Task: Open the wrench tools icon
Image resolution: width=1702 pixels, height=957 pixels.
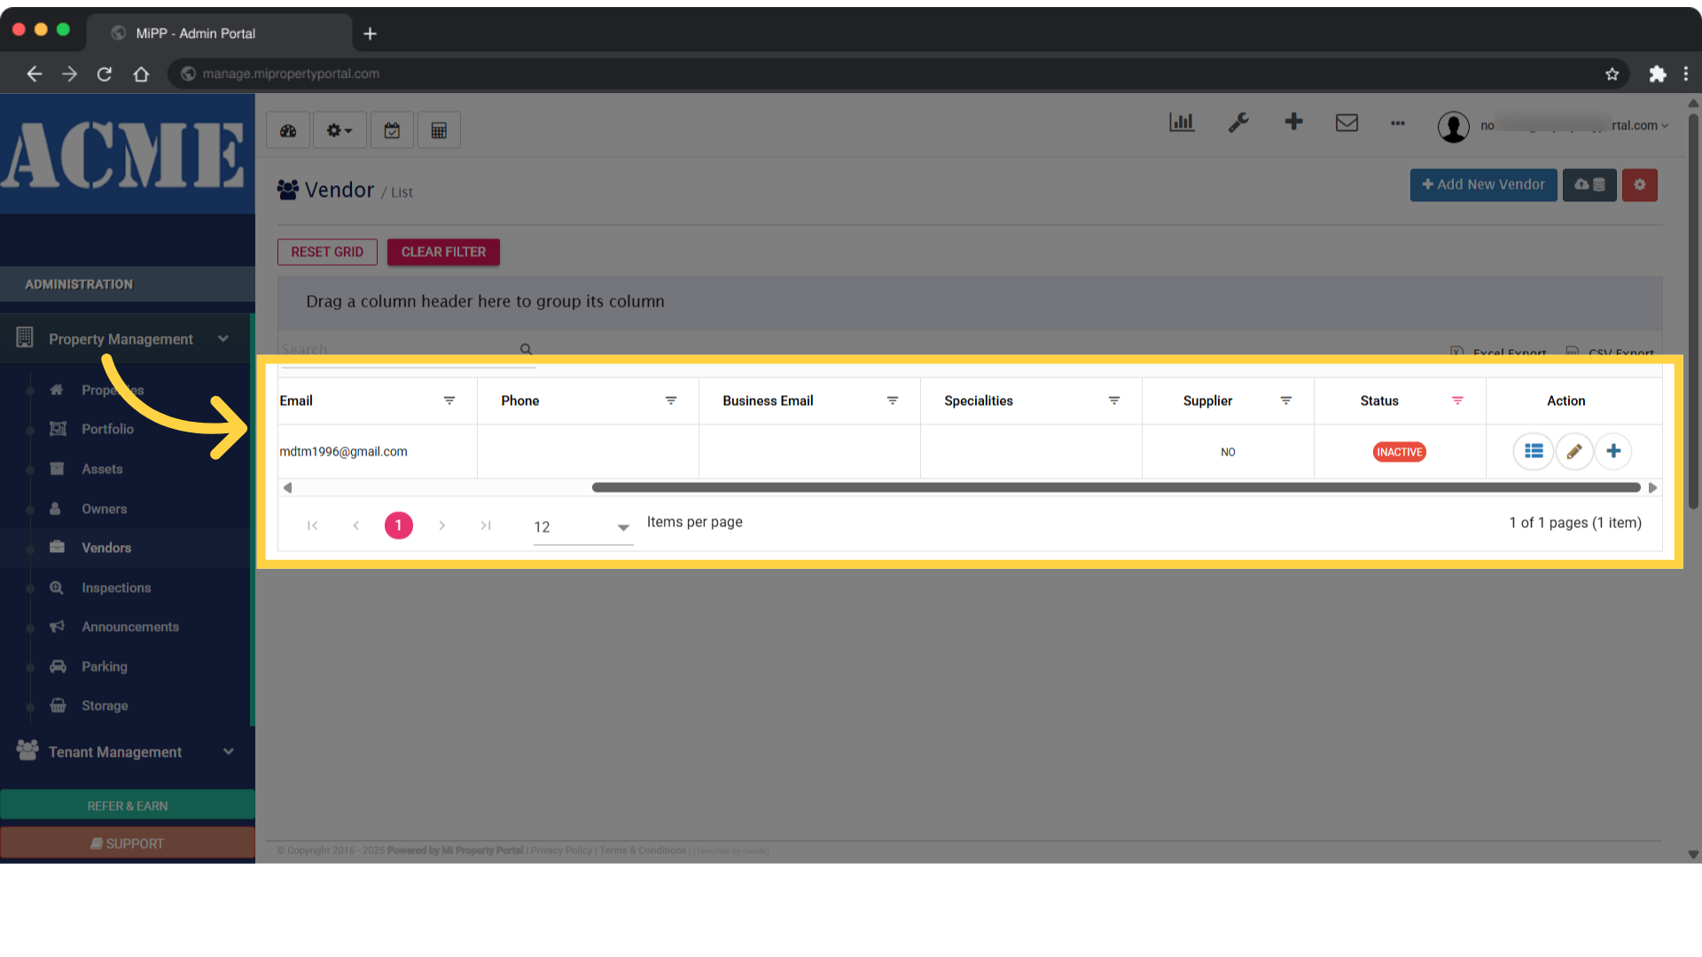Action: pyautogui.click(x=1238, y=123)
